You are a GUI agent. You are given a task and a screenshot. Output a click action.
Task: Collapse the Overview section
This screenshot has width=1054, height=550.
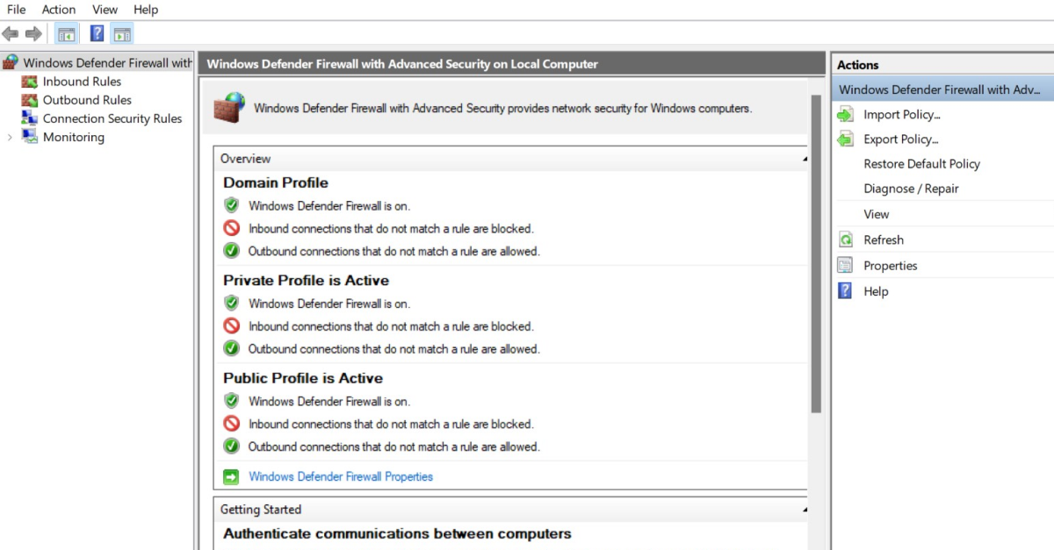[x=804, y=159]
